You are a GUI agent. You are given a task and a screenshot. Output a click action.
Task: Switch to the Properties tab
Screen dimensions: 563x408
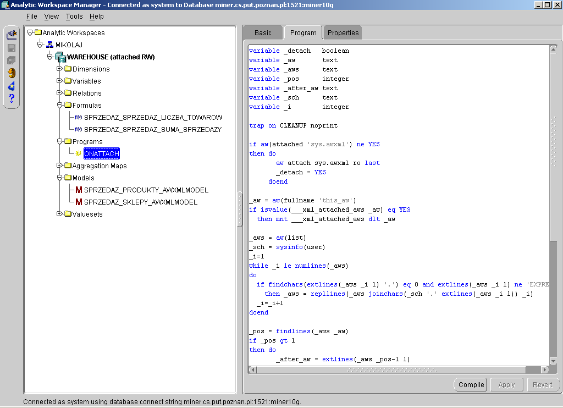point(343,33)
